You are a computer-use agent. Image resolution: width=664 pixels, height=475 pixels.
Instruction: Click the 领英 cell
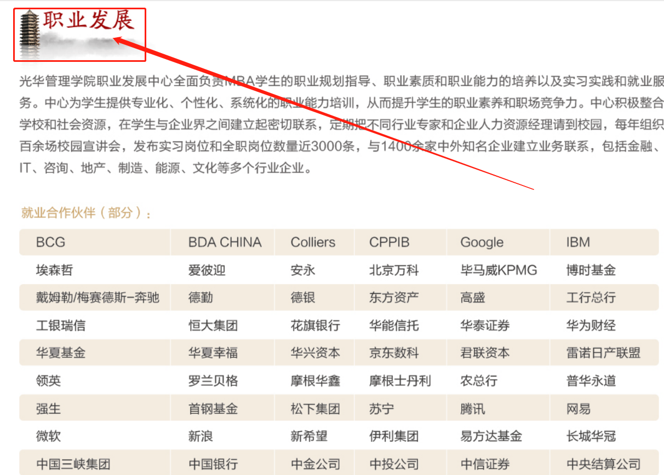(x=48, y=381)
